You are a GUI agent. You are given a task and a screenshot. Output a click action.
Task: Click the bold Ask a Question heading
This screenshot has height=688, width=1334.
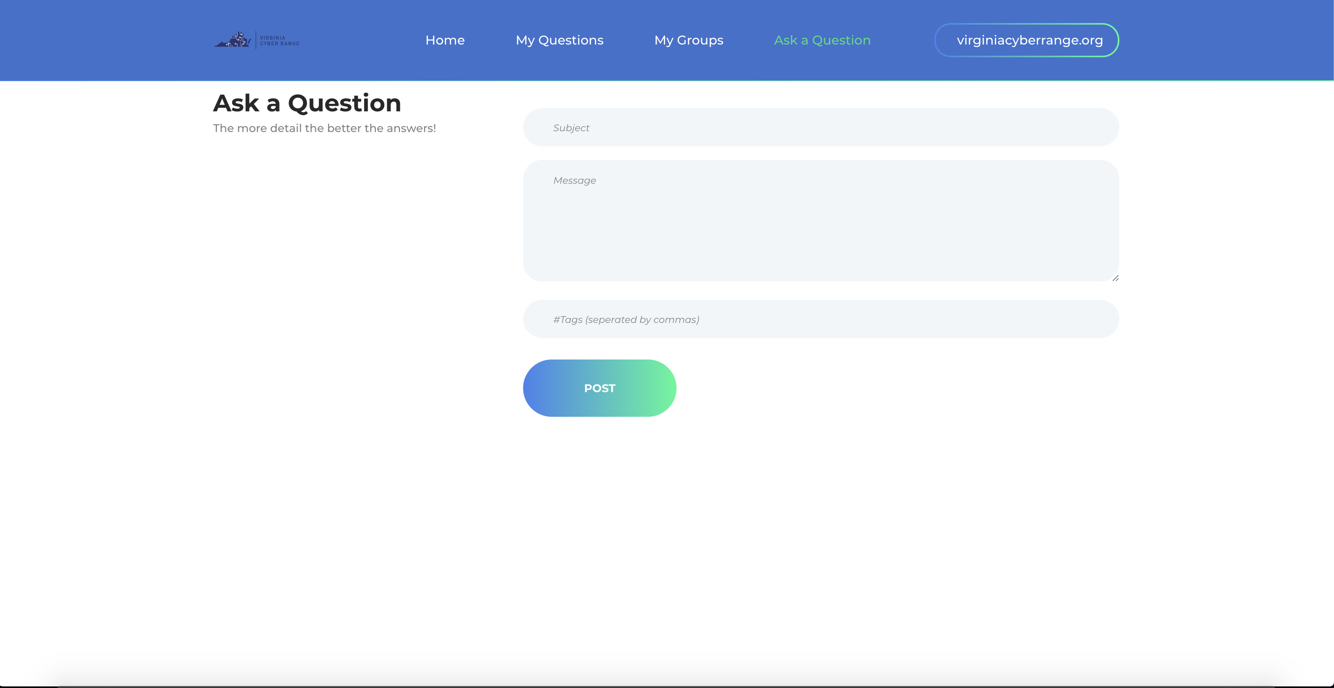coord(306,103)
